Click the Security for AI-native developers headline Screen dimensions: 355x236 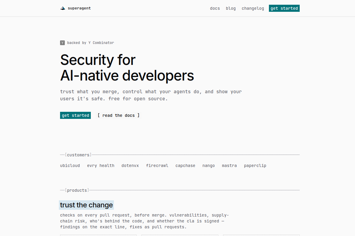(127, 68)
